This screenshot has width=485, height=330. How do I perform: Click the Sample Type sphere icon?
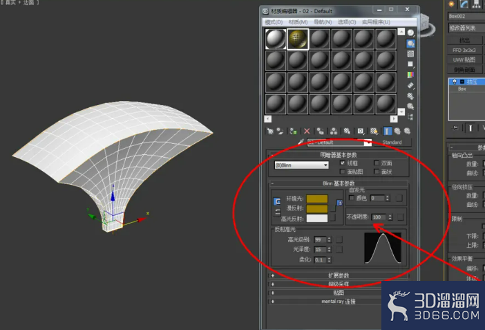pos(410,33)
